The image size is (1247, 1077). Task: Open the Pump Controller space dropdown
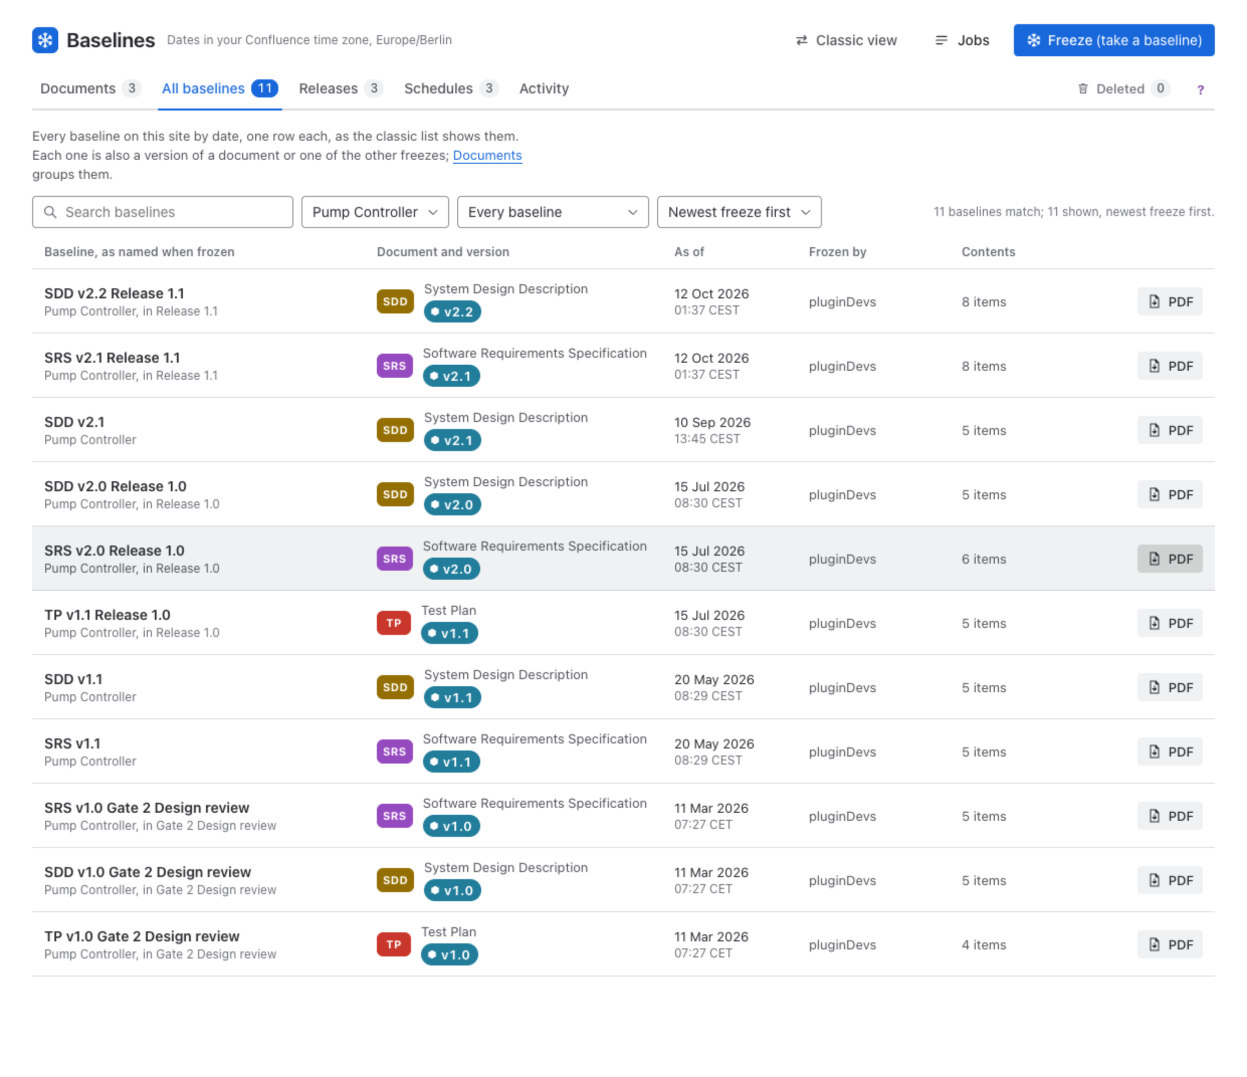pyautogui.click(x=375, y=212)
